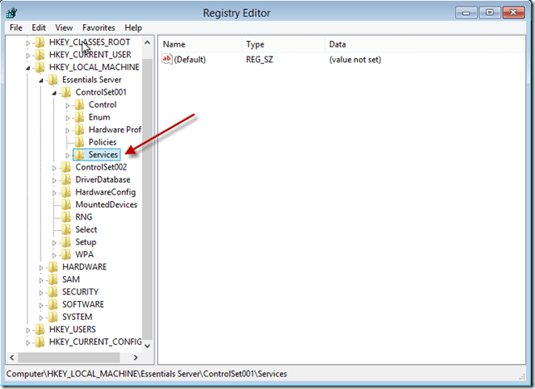
Task: Select the HKEY_CURRENT_USER folder icon
Action: [40, 55]
